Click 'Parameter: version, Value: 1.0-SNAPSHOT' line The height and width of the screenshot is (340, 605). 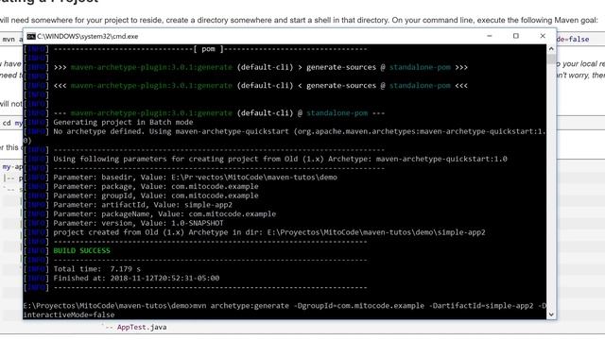tap(138, 223)
